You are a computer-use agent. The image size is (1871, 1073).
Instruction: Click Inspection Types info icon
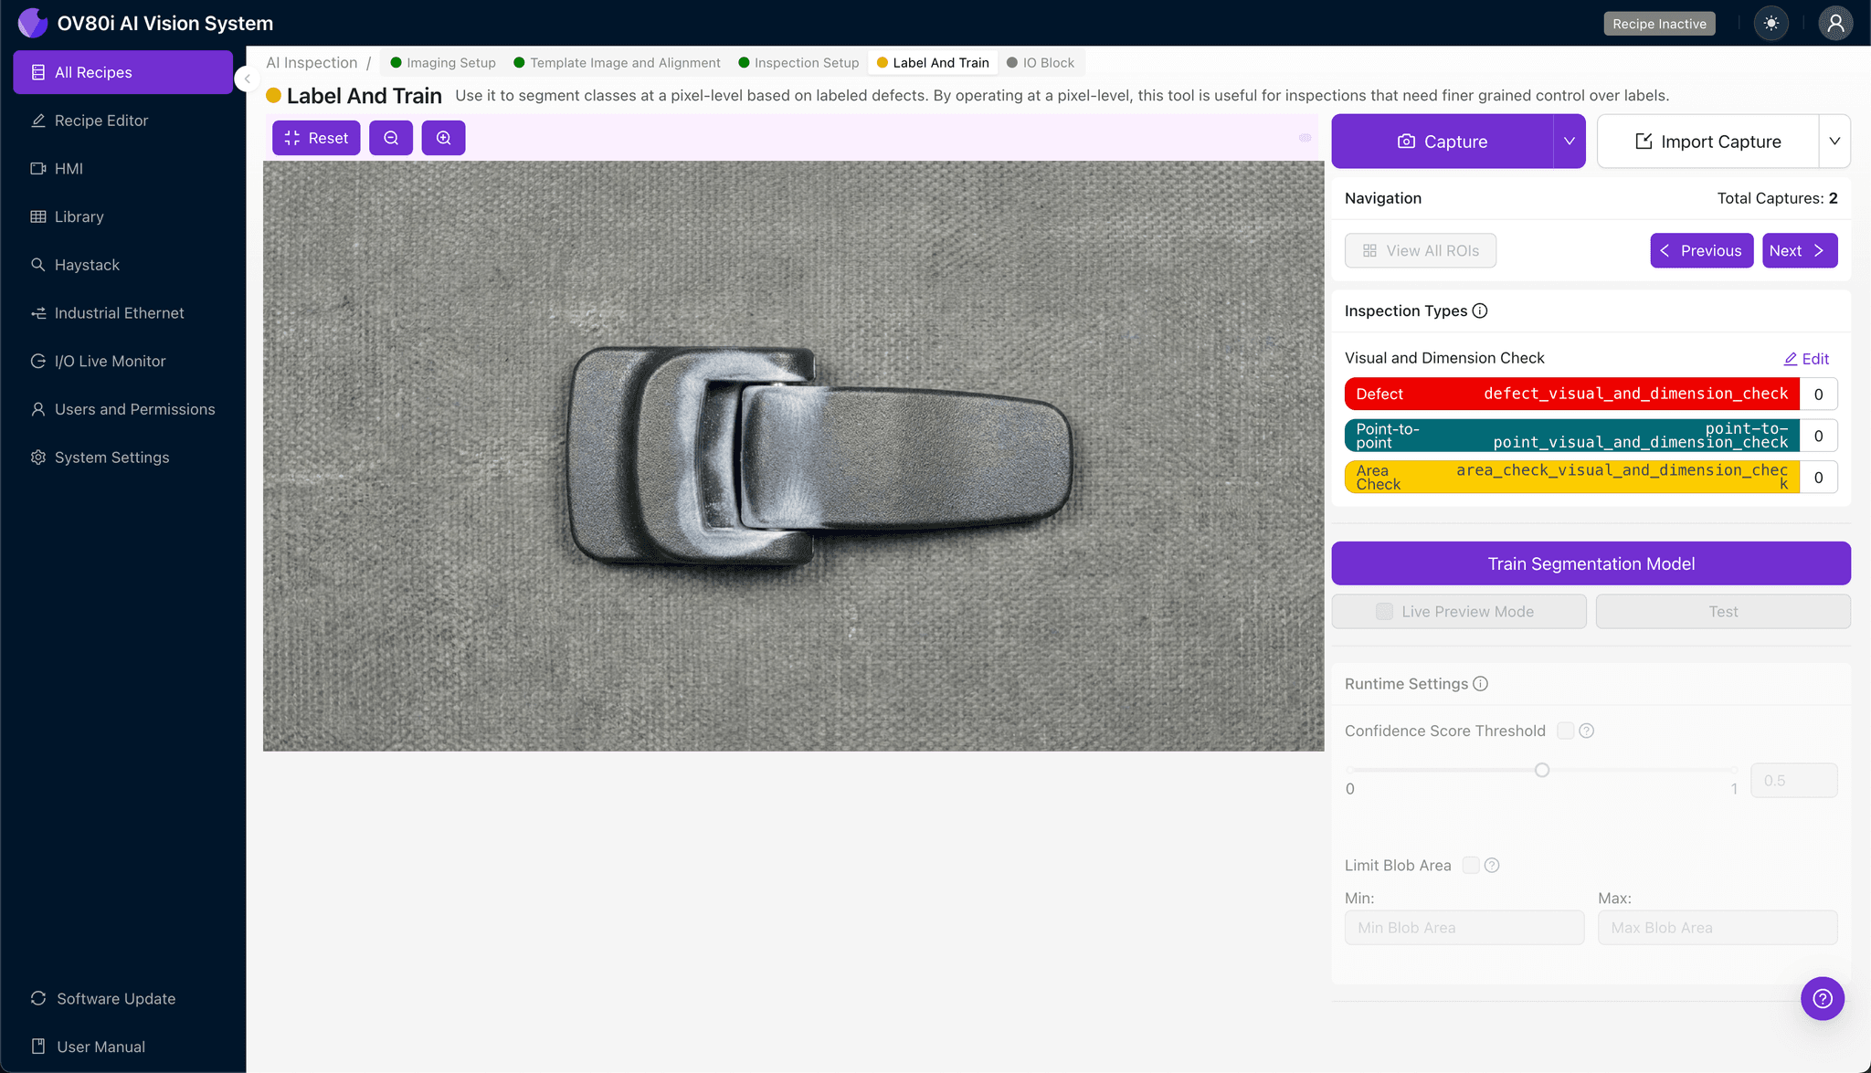click(1480, 310)
